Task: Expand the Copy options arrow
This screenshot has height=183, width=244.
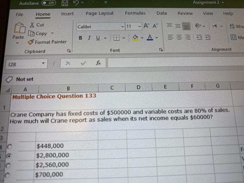Action: click(52, 33)
